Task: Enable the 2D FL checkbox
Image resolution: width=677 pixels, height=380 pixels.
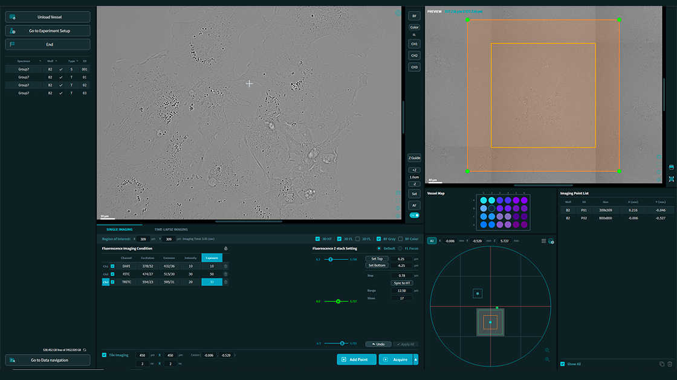Action: 357,239
